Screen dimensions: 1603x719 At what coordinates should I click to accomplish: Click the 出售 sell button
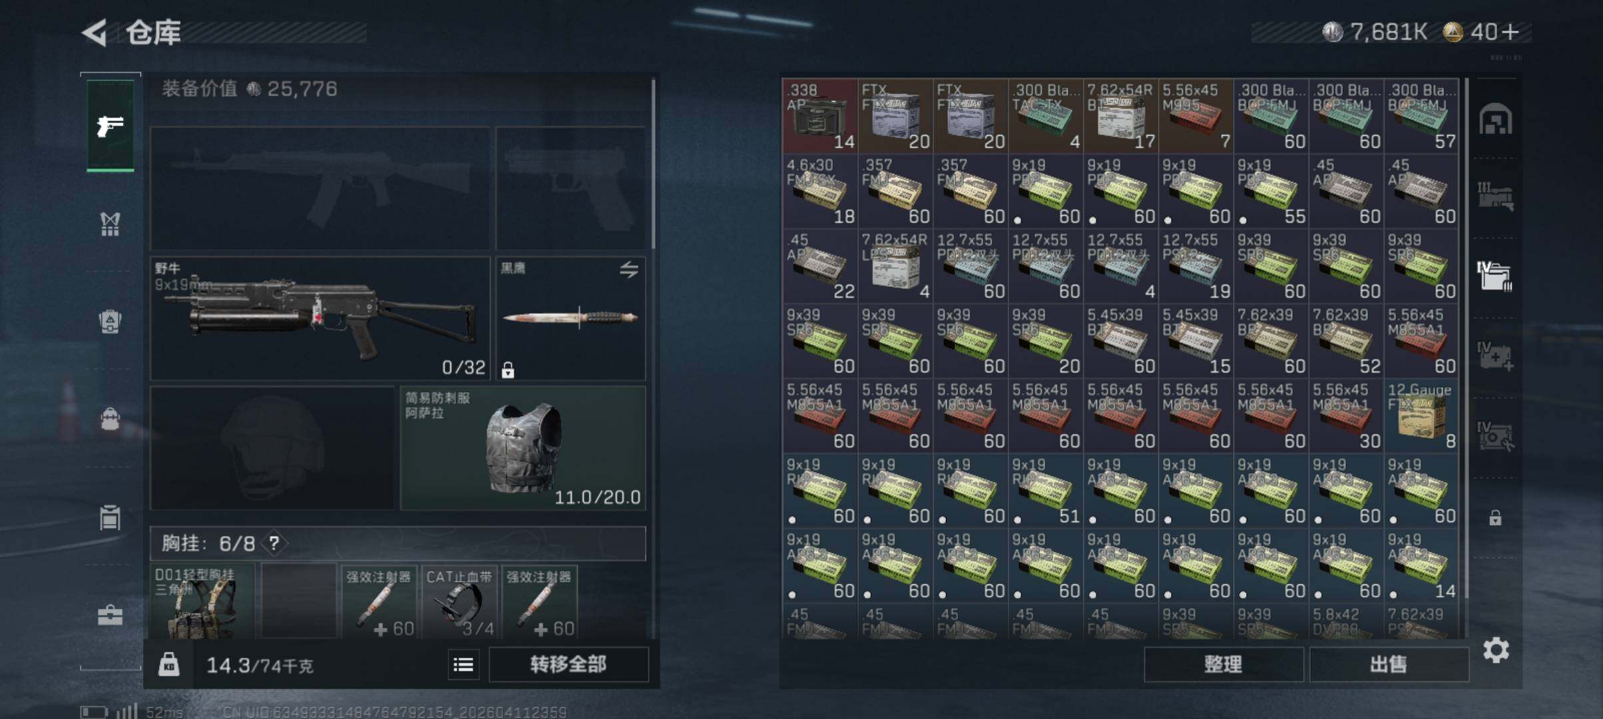coord(1389,664)
